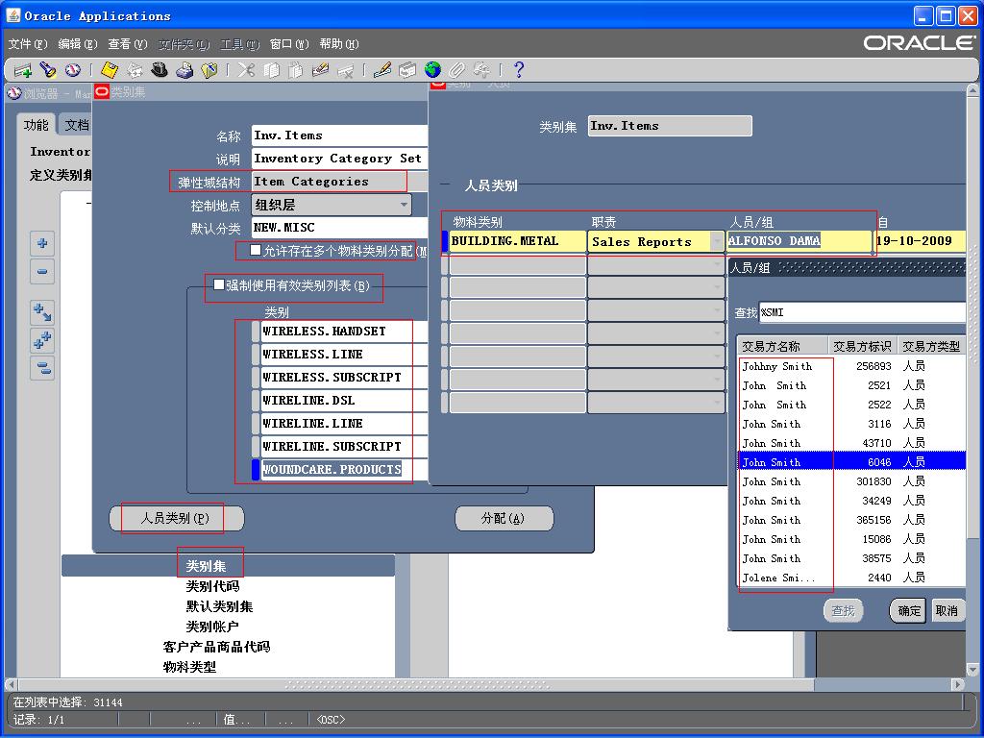
Task: Click the Next Step toolbar icon
Action: [x=135, y=69]
